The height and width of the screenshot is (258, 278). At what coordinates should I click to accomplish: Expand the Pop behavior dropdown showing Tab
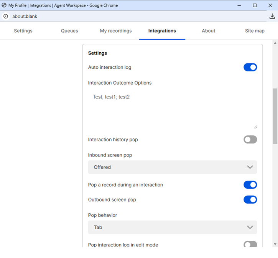pyautogui.click(x=172, y=227)
